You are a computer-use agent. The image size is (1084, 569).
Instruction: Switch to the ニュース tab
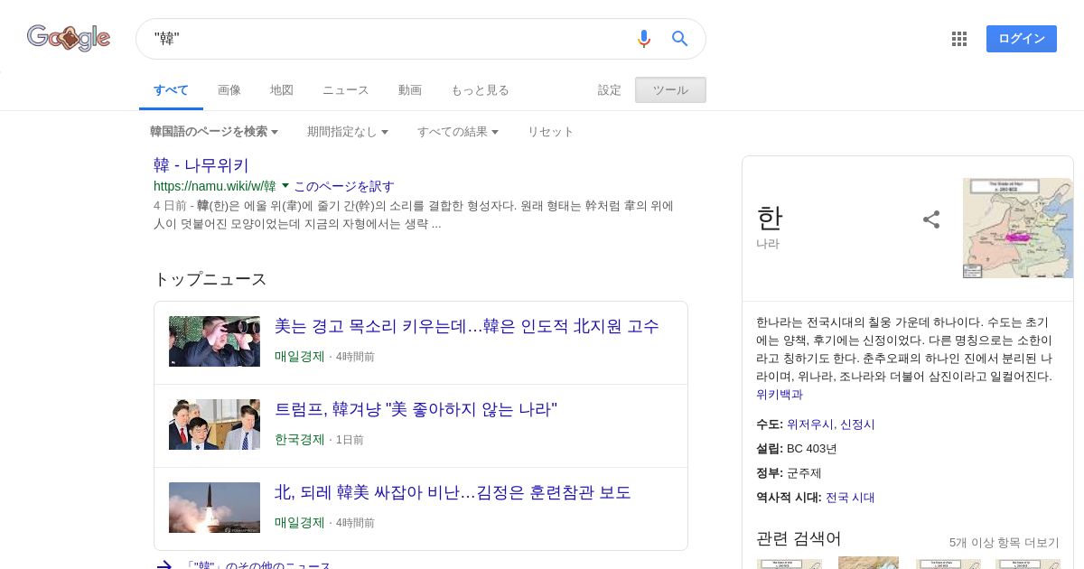pos(346,90)
